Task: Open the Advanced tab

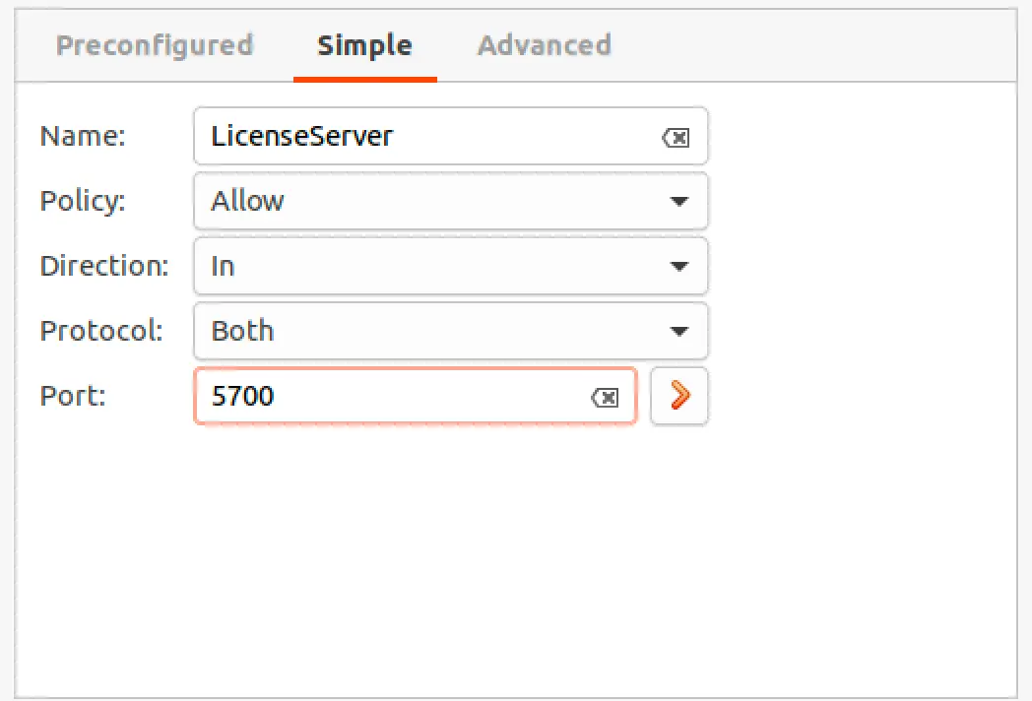Action: [544, 45]
